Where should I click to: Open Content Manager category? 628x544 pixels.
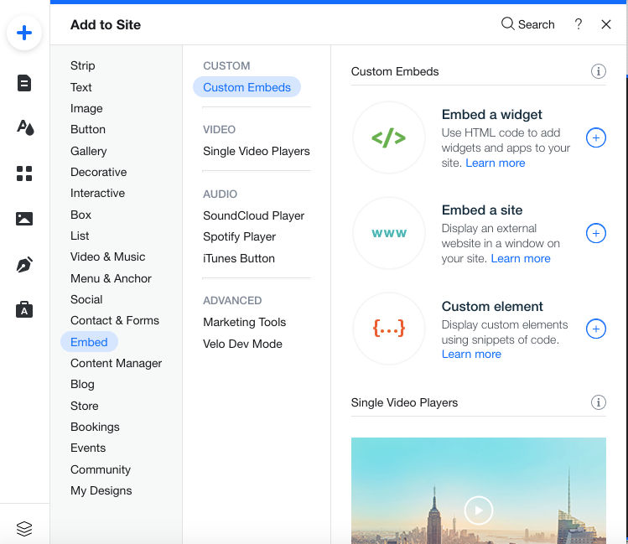(x=117, y=363)
